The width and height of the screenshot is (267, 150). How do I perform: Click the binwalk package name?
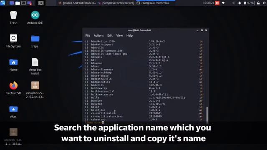(x=96, y=57)
